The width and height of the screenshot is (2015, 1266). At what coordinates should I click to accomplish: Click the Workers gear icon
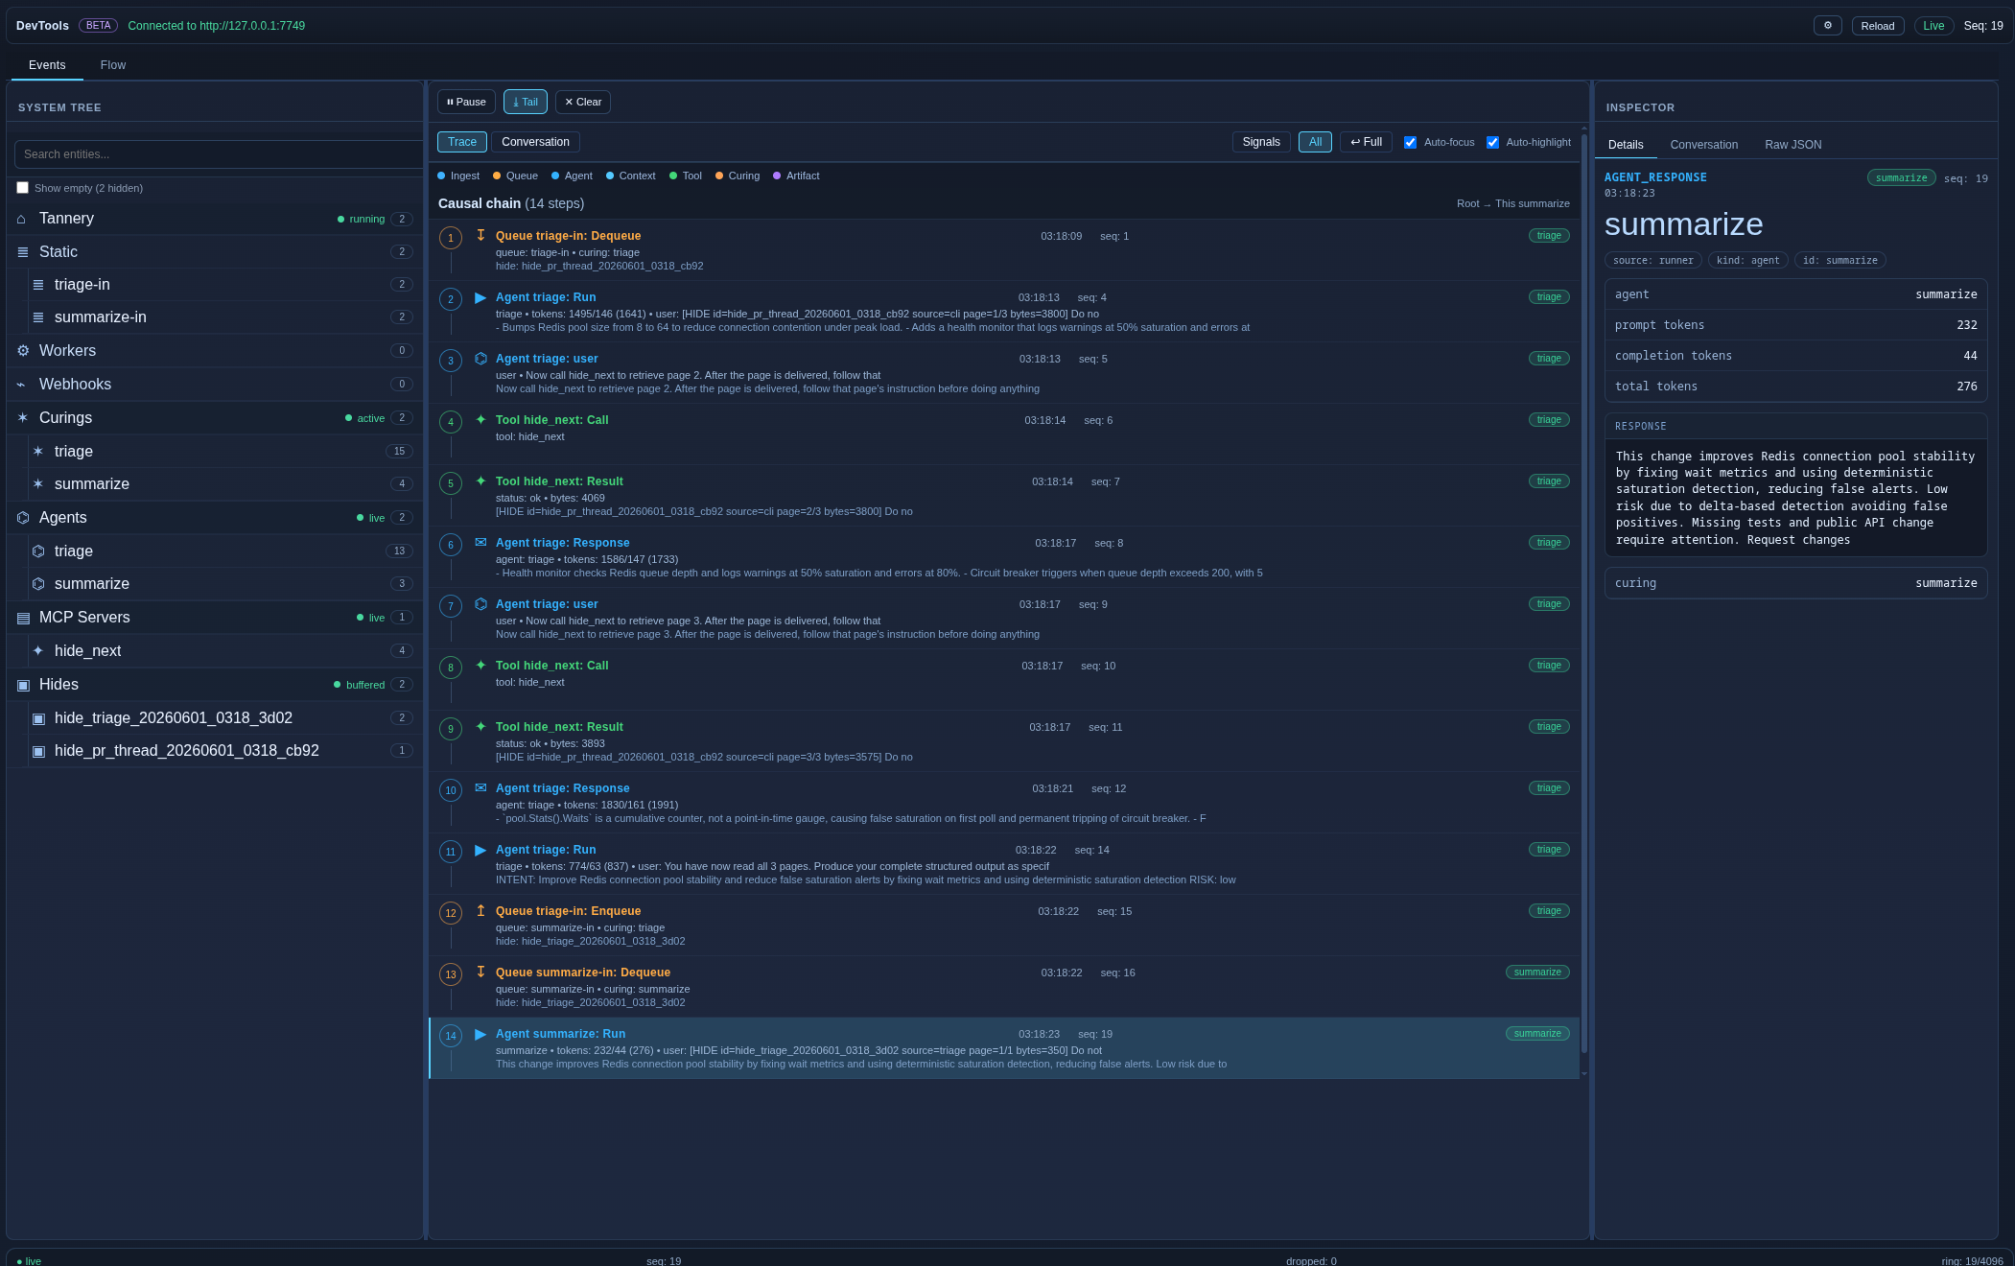tap(23, 351)
